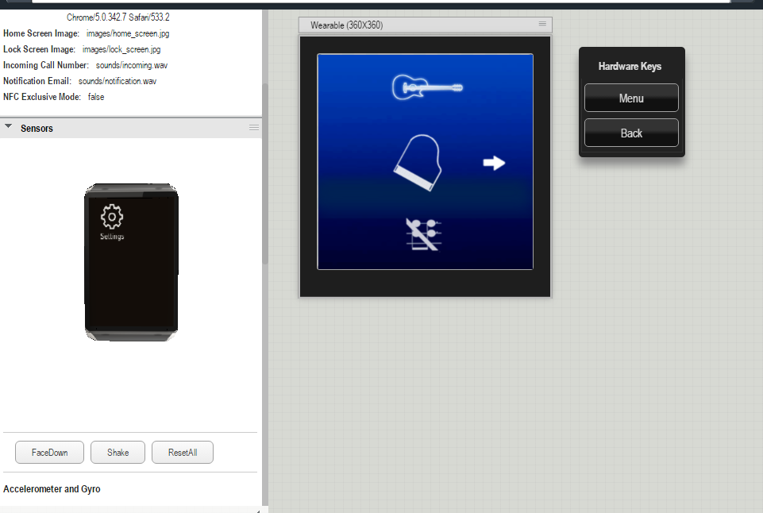Image resolution: width=763 pixels, height=513 pixels.
Task: Click the Wearable panel grip icon
Action: tap(542, 24)
